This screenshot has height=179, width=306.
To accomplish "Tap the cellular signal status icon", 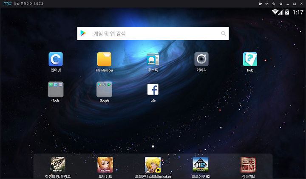I will (x=280, y=12).
